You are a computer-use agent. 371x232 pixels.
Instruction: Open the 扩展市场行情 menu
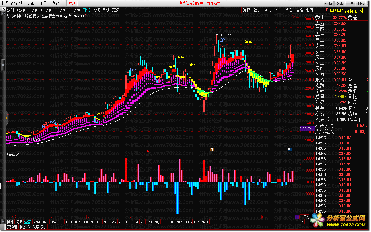click(12, 3)
